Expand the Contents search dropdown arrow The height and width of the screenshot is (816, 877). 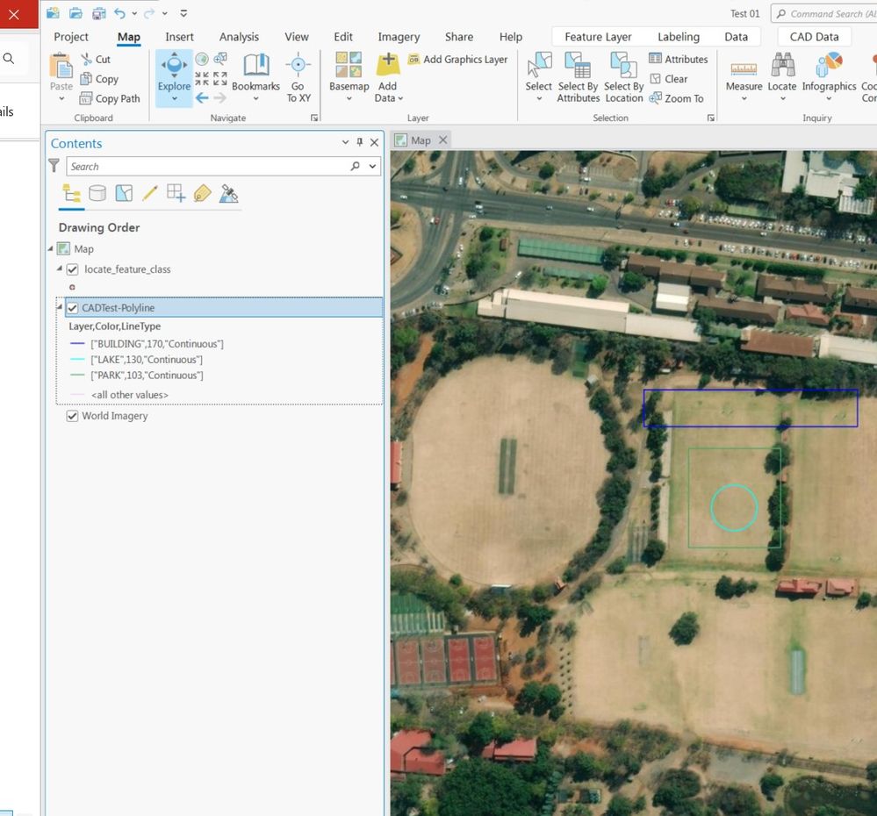[x=373, y=167]
